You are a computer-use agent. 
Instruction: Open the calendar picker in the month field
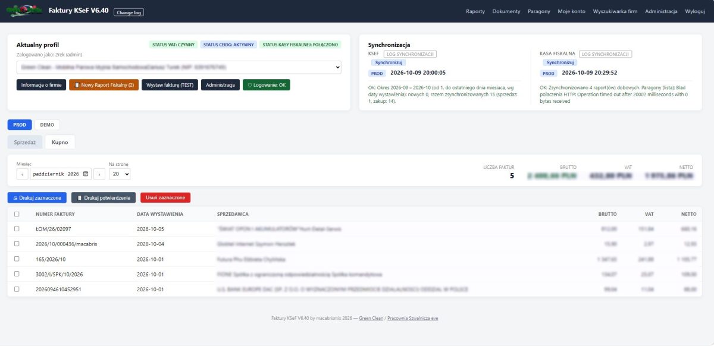[x=86, y=174]
